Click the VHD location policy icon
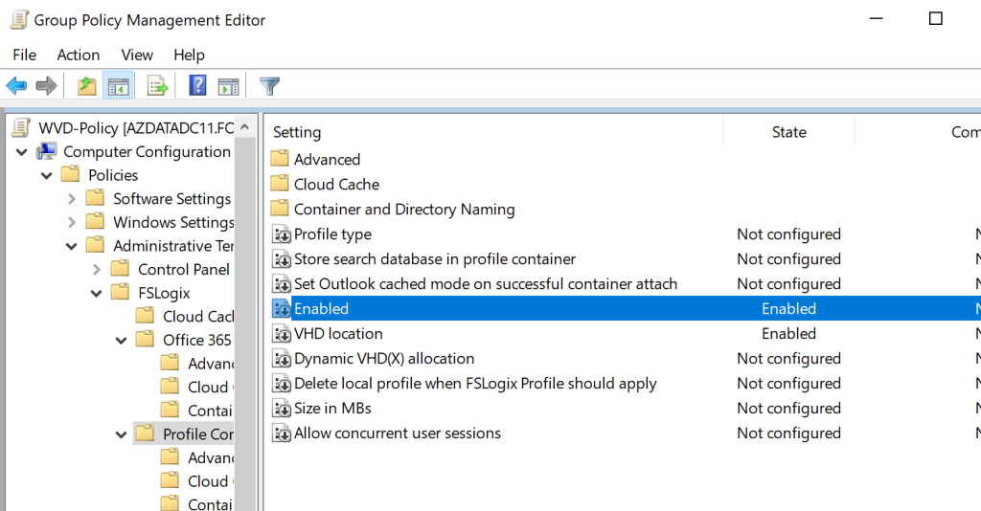Viewport: 981px width, 511px height. click(x=282, y=334)
